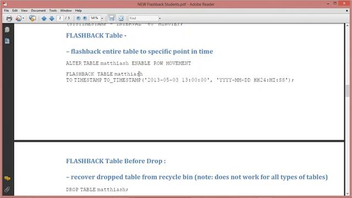Click the 141% zoom value field
The width and height of the screenshot is (352, 198).
coord(95,18)
